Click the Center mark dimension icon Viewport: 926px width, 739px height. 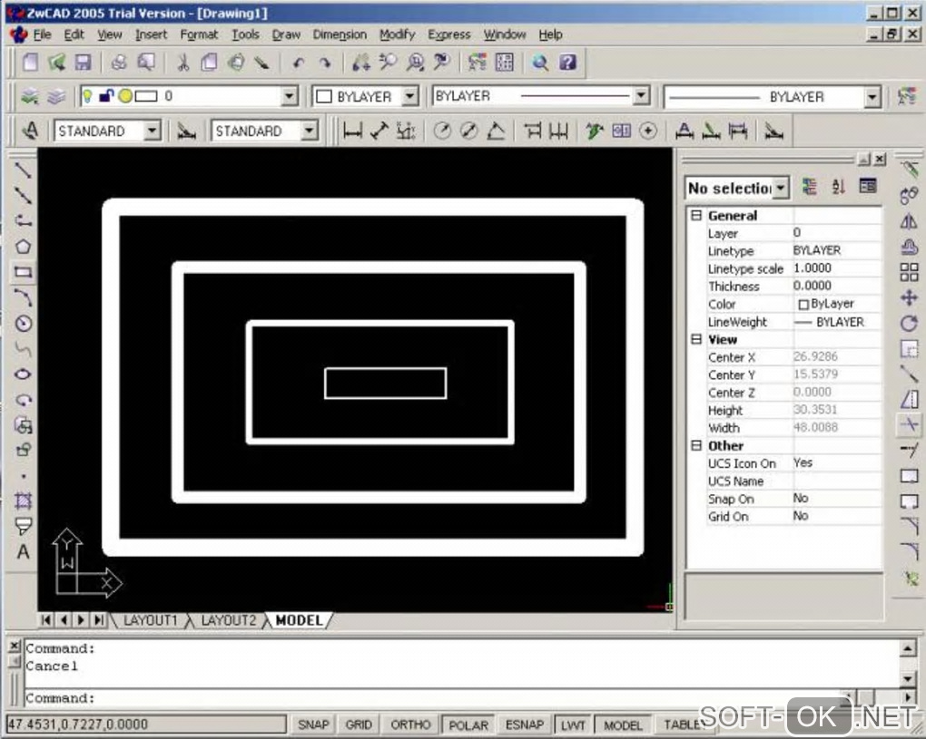(648, 131)
